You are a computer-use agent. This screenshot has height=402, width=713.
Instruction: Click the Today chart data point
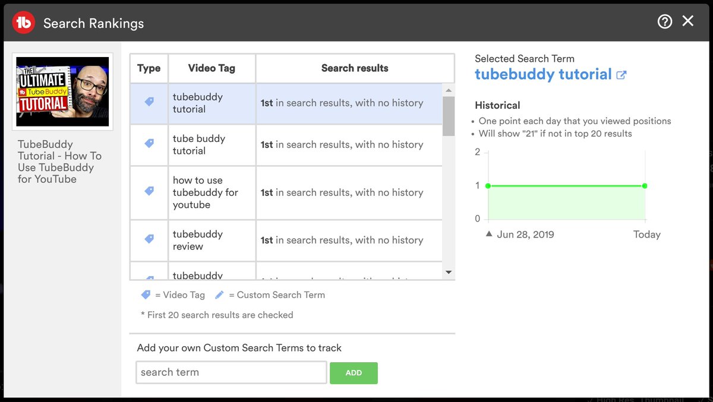point(645,186)
